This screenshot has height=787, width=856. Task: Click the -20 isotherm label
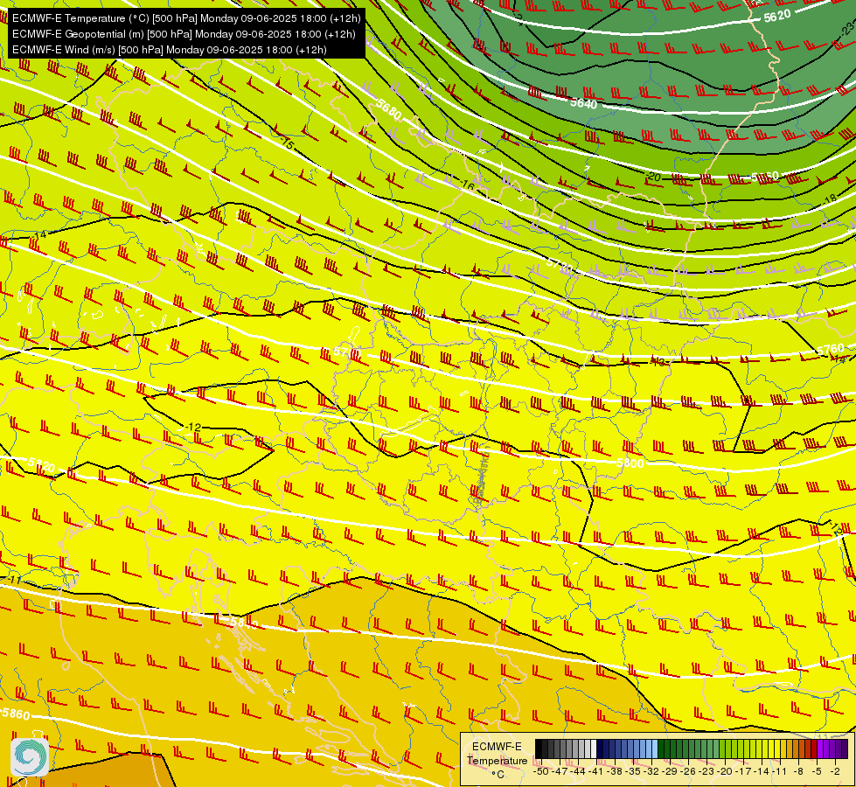point(653,177)
